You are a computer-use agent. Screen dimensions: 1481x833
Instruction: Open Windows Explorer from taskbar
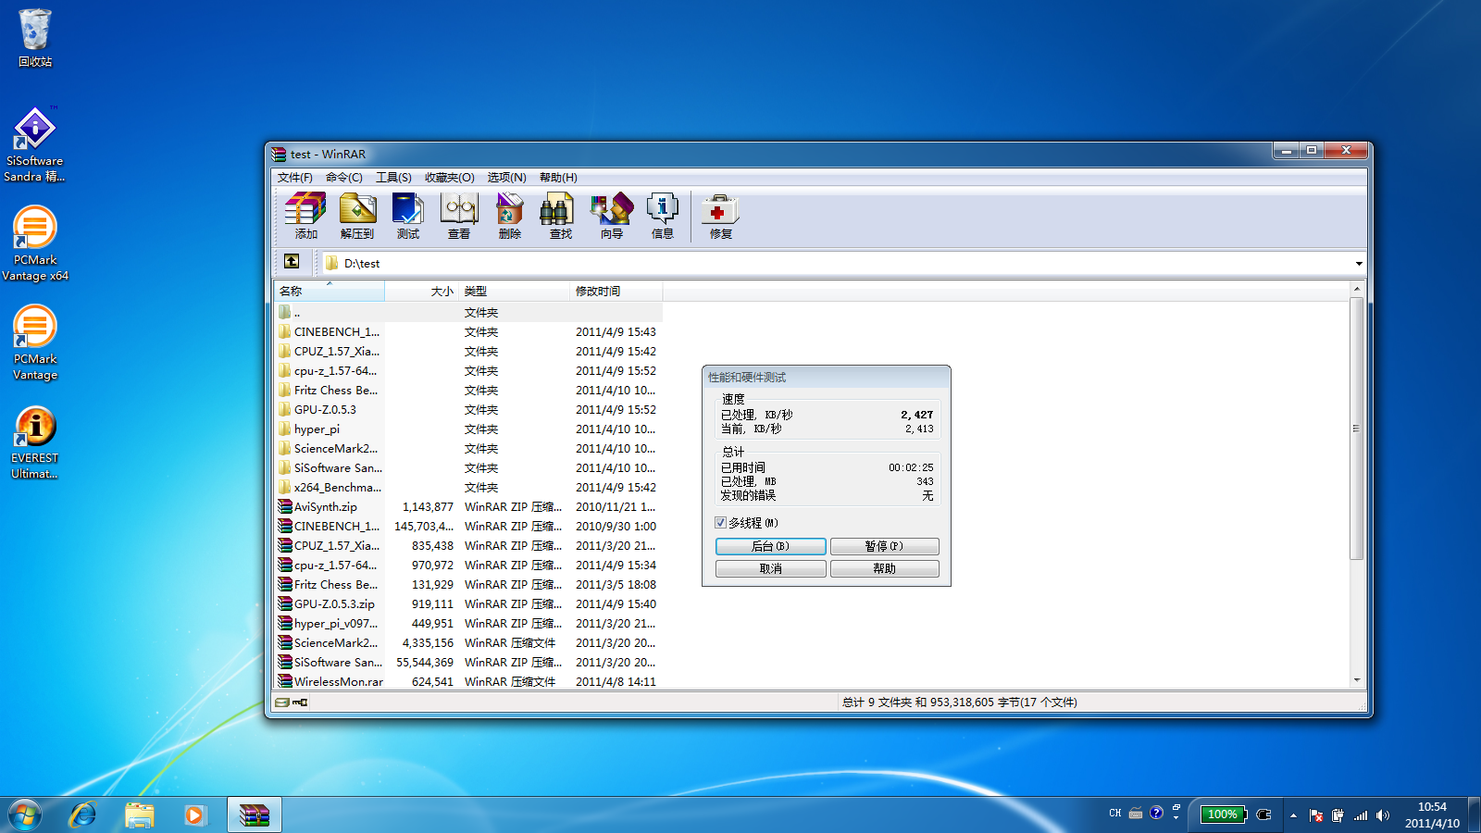click(x=140, y=815)
